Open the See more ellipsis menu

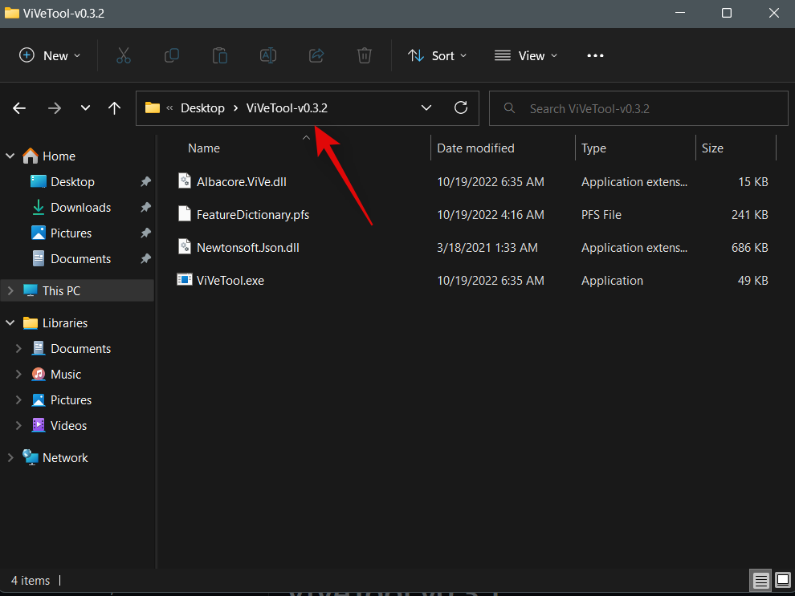(595, 55)
